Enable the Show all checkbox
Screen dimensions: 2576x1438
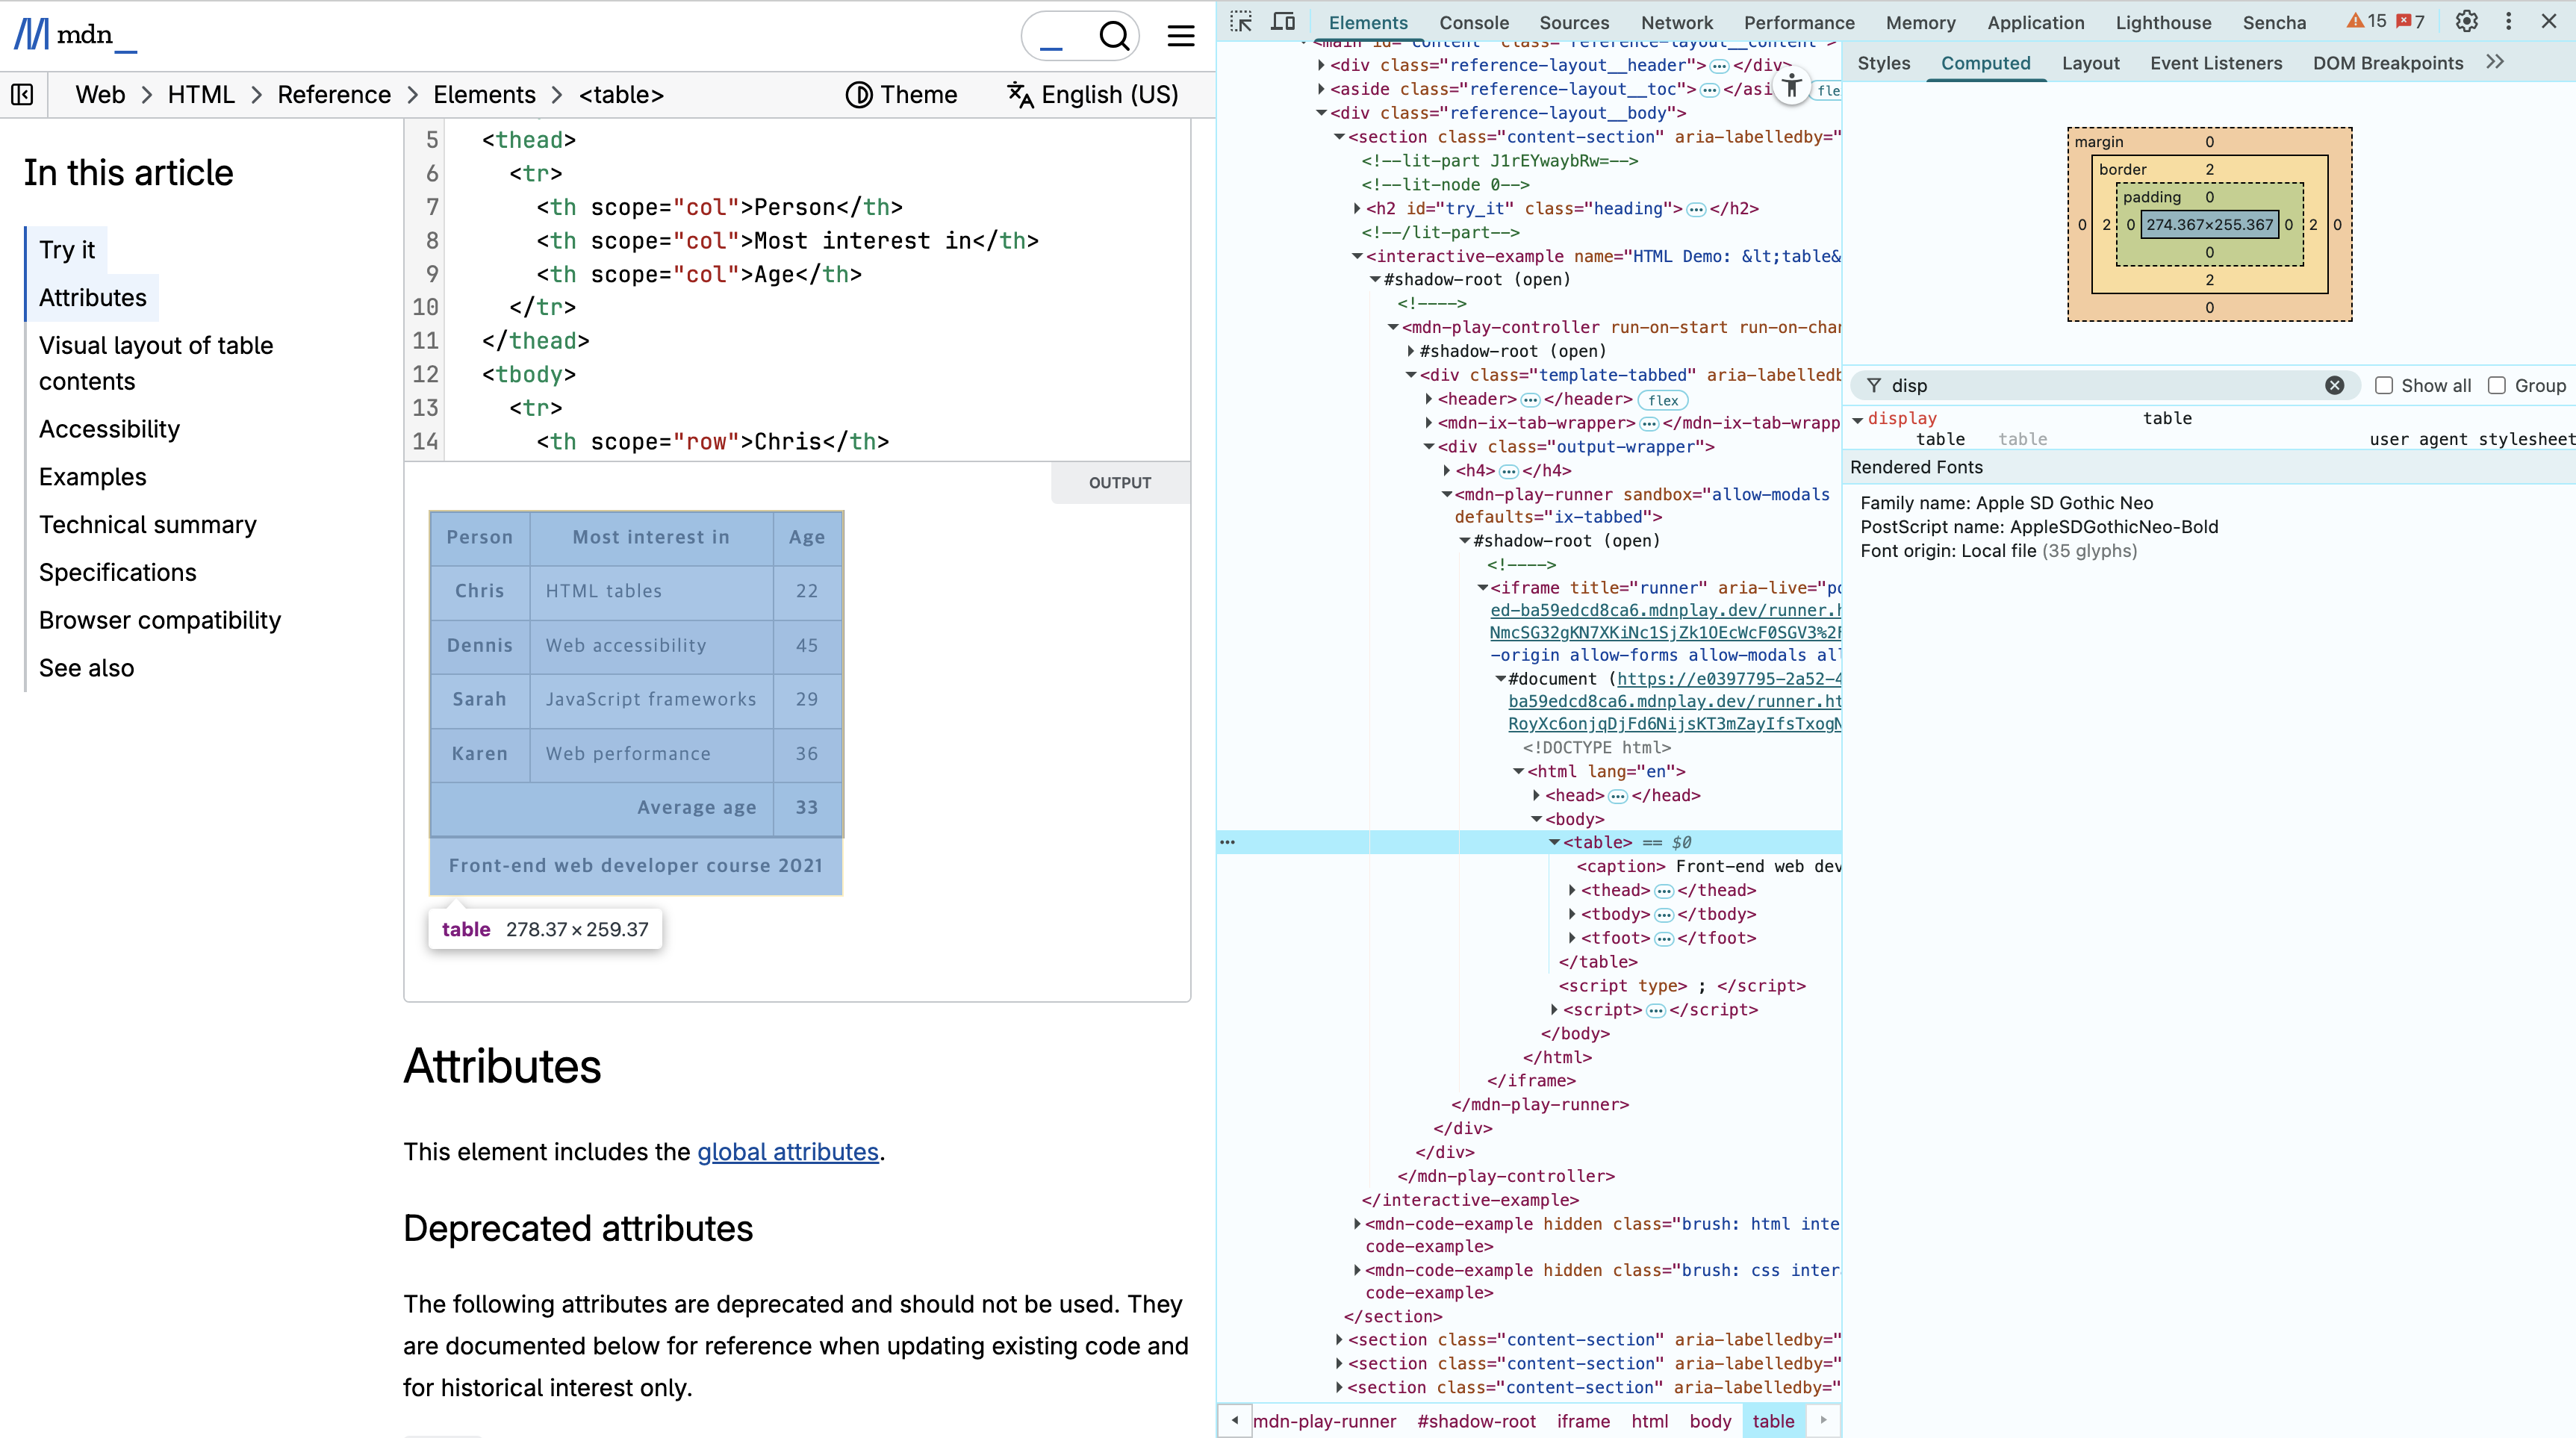2384,386
